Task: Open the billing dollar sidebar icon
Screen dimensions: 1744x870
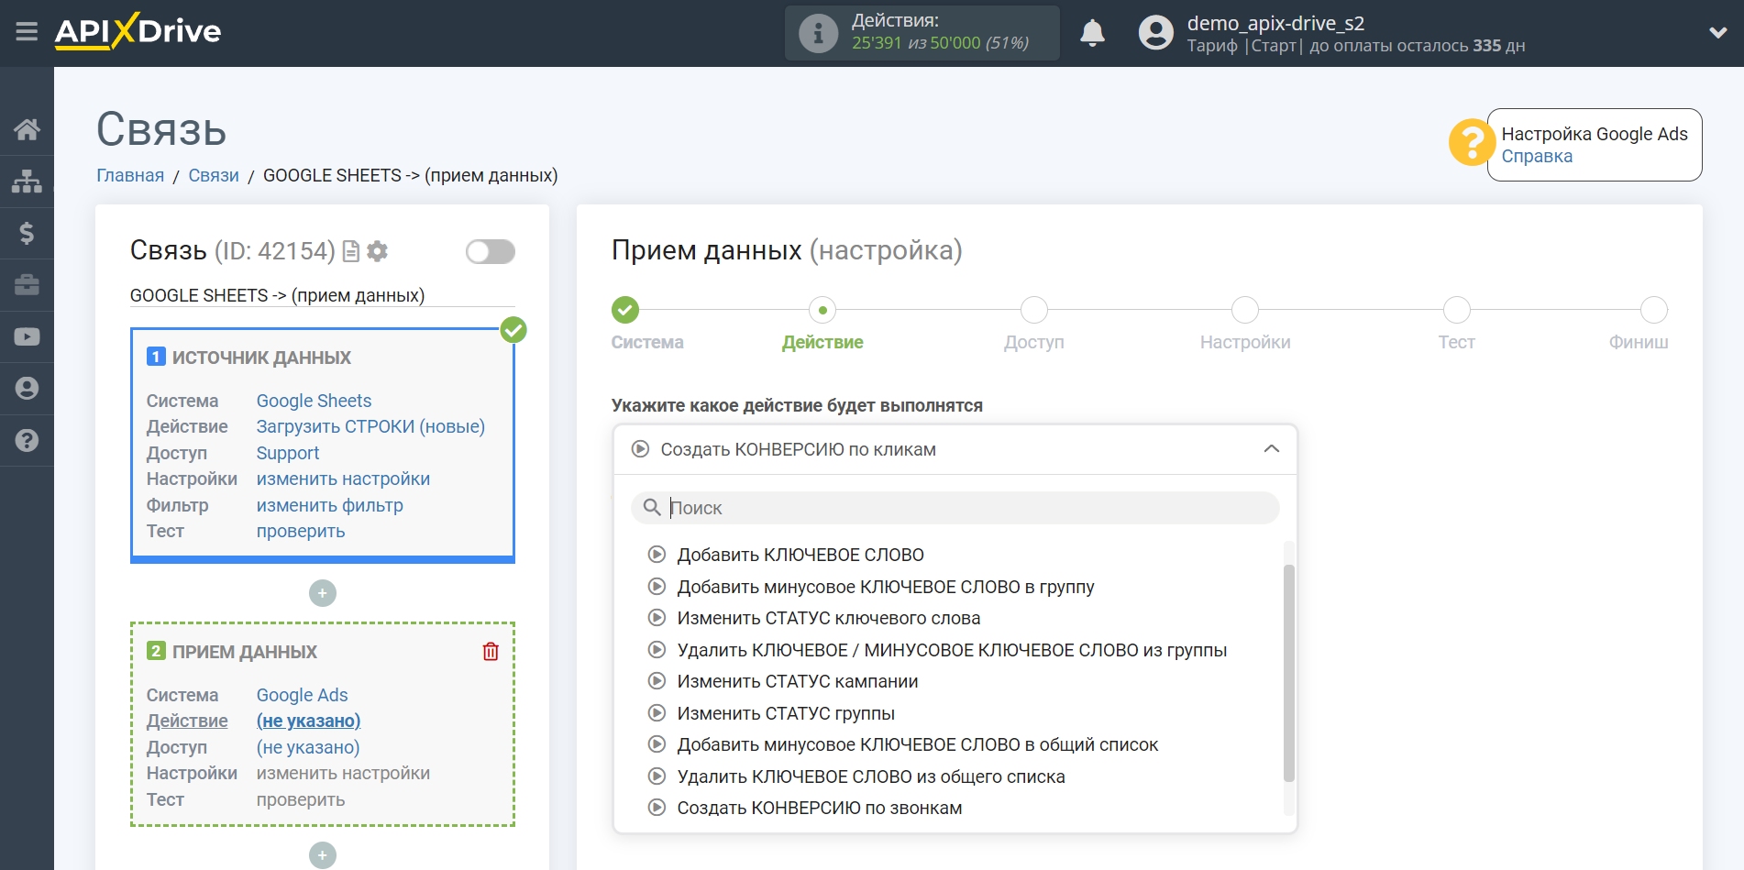Action: point(27,233)
